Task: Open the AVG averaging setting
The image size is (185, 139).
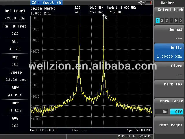Action: point(15,122)
